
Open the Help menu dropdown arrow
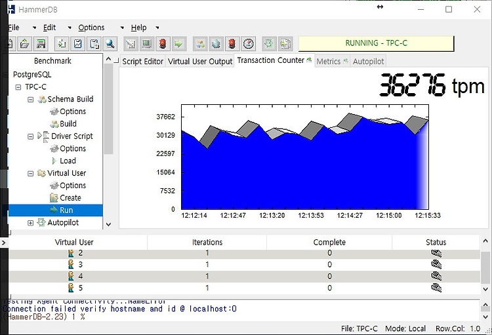[x=157, y=28]
